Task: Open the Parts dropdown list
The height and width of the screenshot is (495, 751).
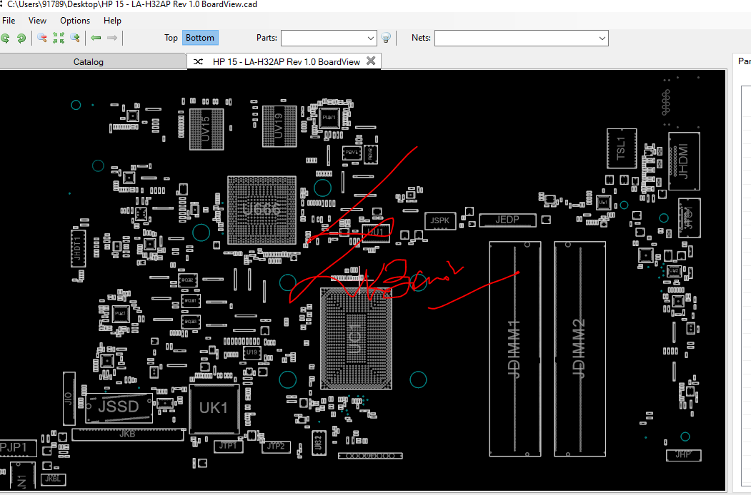Action: click(x=371, y=39)
